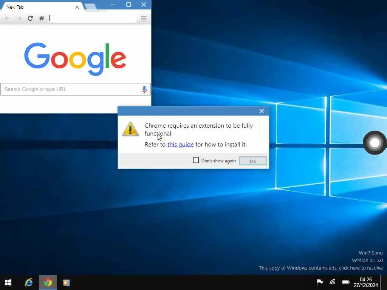Click the ads notice 'click here to resolve'
The image size is (387, 290).
click(x=361, y=268)
